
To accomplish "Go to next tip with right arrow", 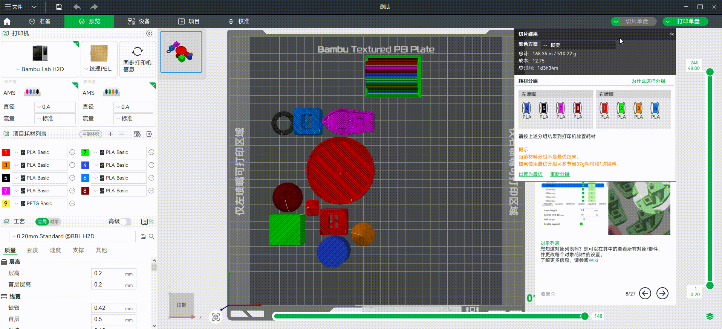I will (x=662, y=293).
